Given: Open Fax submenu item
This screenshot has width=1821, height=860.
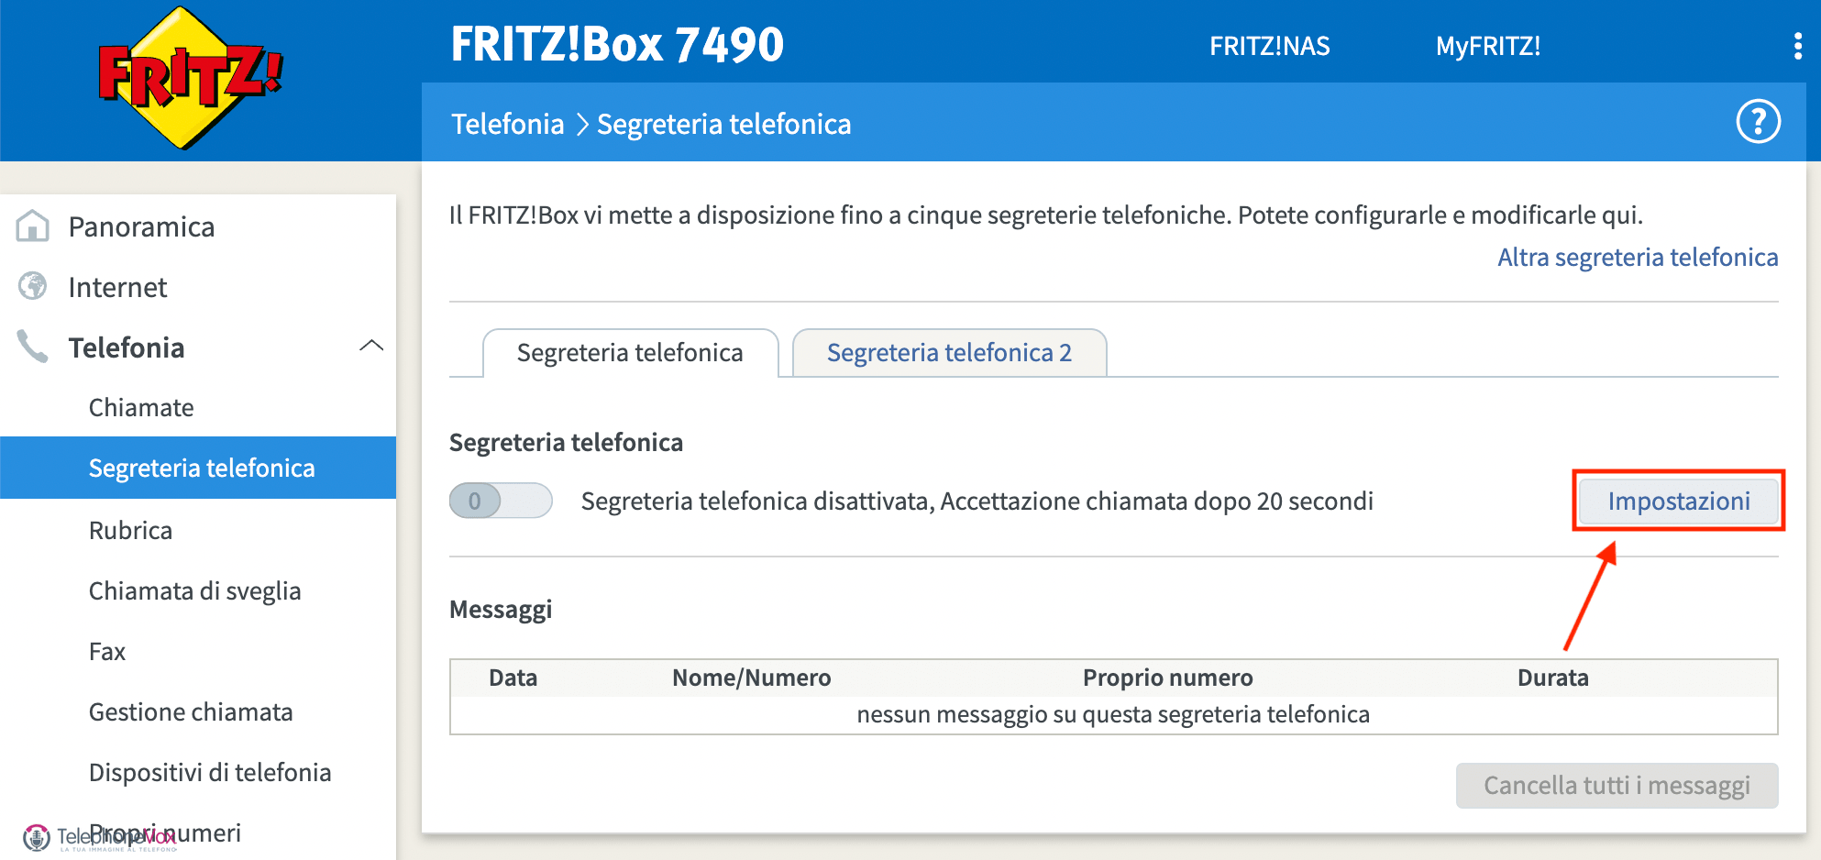Looking at the screenshot, I should (x=106, y=651).
